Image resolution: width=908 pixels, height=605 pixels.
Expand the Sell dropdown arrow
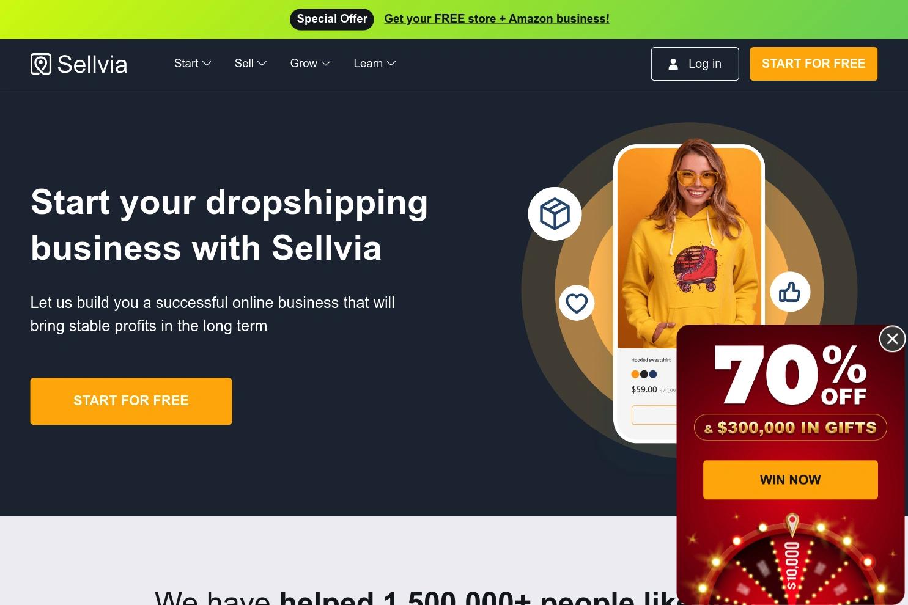262,64
